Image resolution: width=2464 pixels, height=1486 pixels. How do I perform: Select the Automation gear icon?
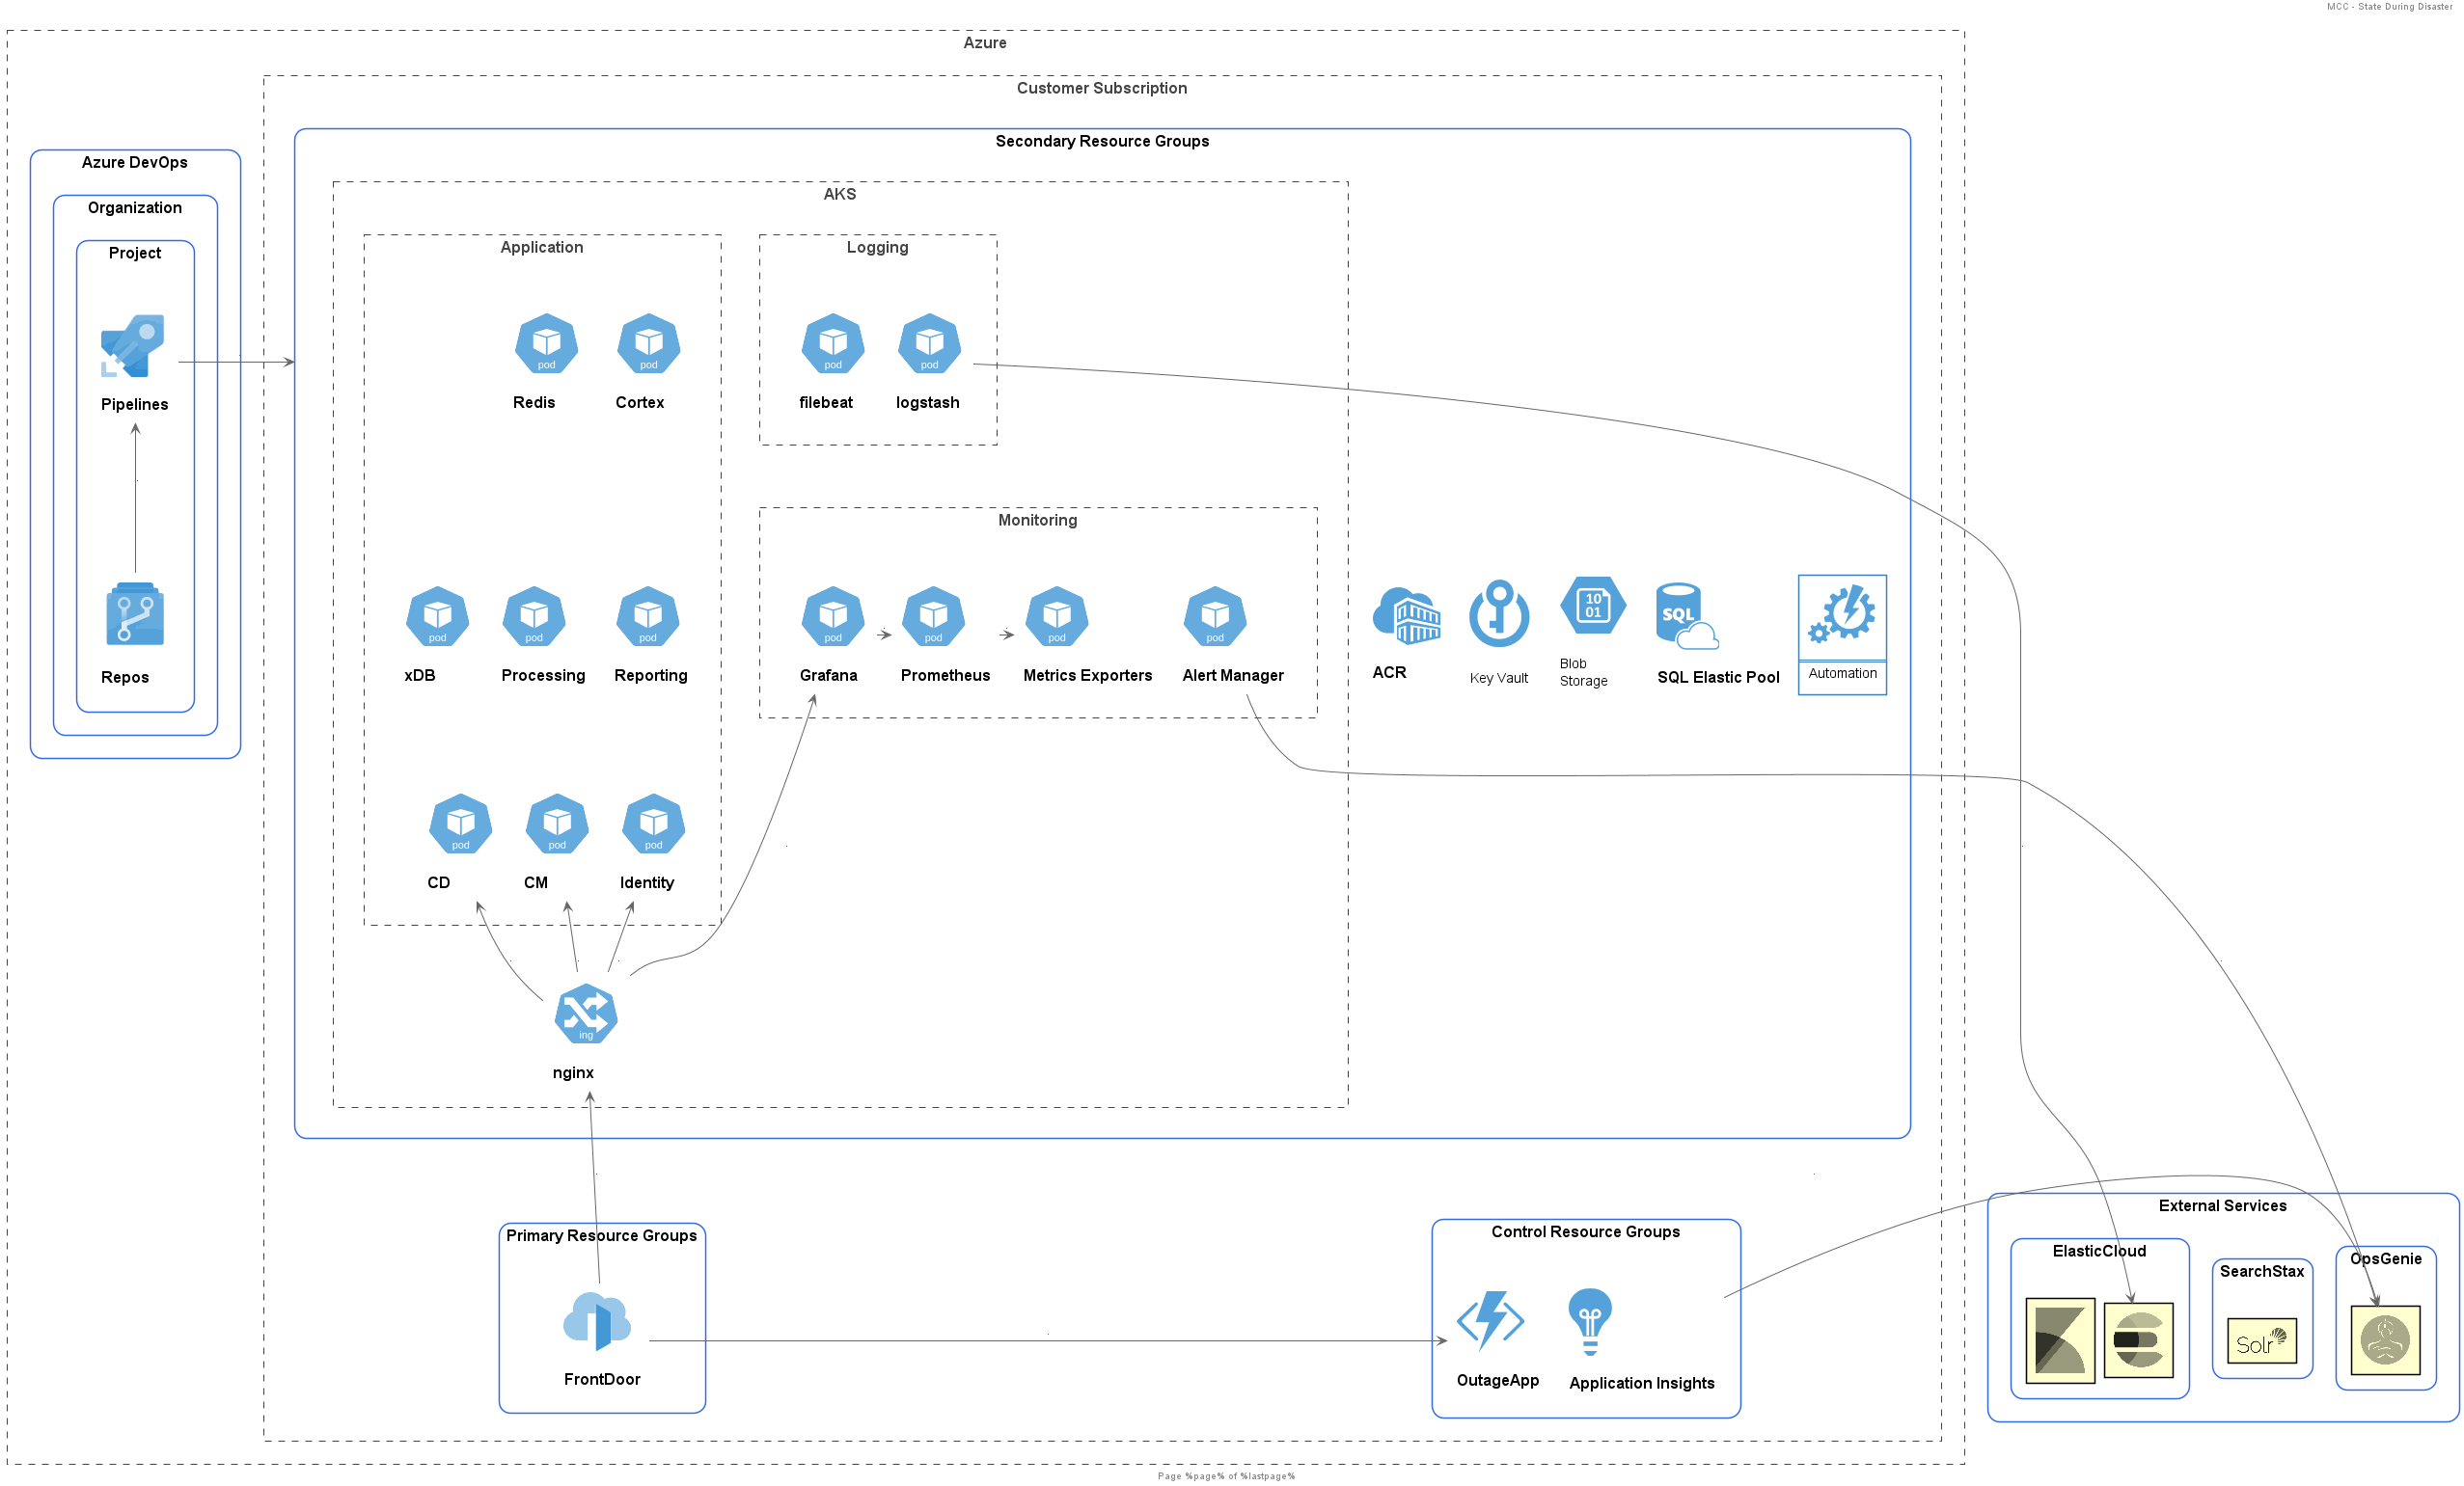[x=1842, y=615]
